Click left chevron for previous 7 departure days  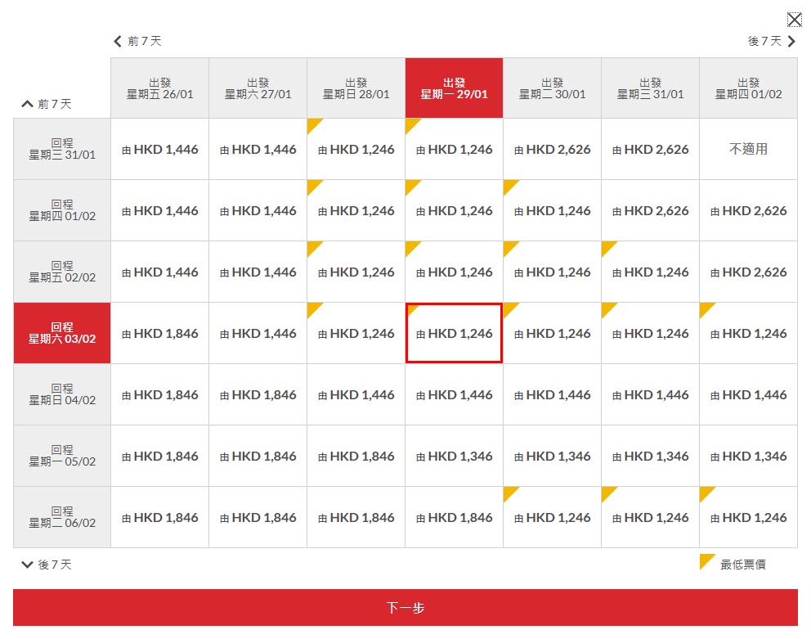tap(118, 41)
